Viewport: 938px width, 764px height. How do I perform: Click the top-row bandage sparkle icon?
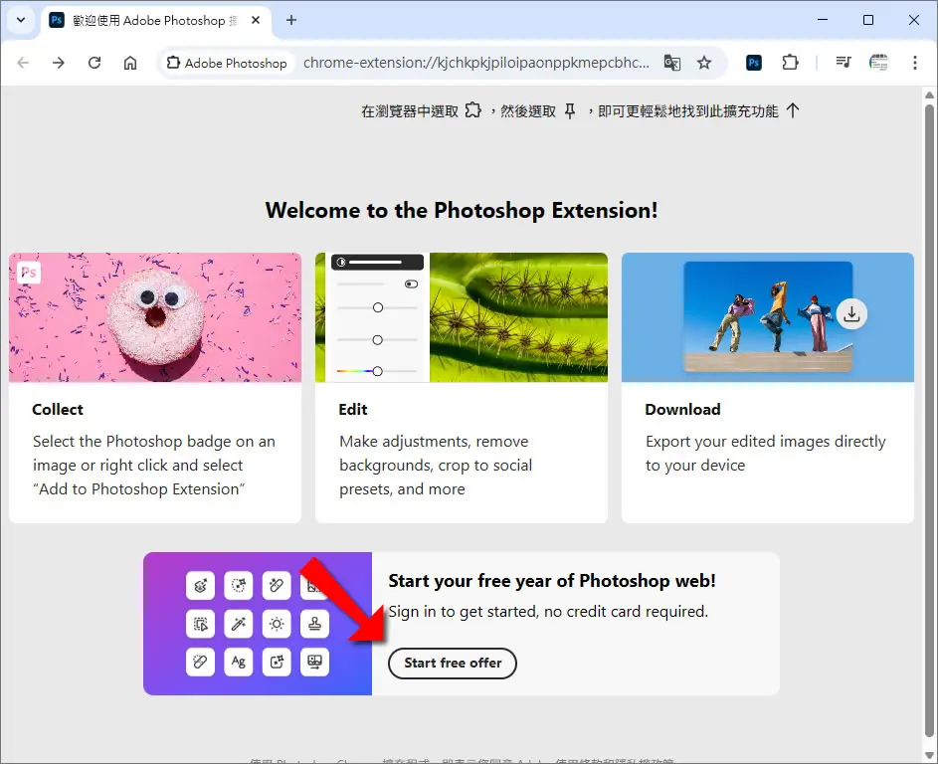pos(277,585)
